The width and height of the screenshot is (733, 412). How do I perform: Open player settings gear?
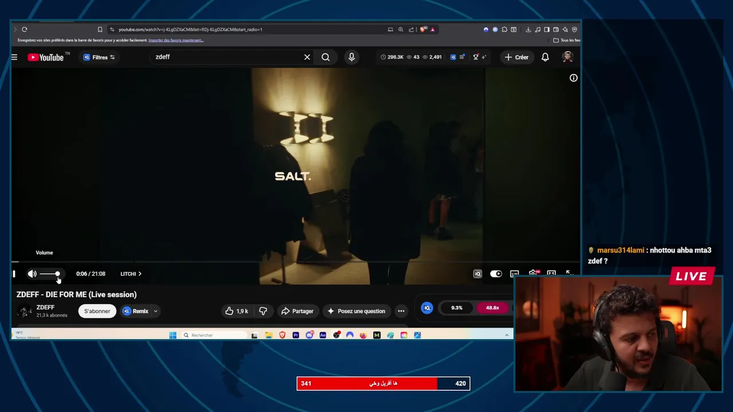click(533, 274)
